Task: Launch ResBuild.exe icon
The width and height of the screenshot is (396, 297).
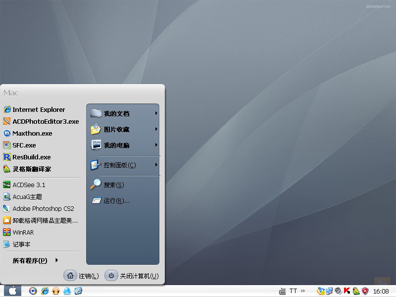Action: [7, 157]
